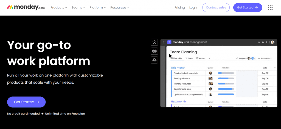Open the inbox tray icon in preview
Image resolution: width=281 pixels, height=129 pixels.
click(x=263, y=42)
